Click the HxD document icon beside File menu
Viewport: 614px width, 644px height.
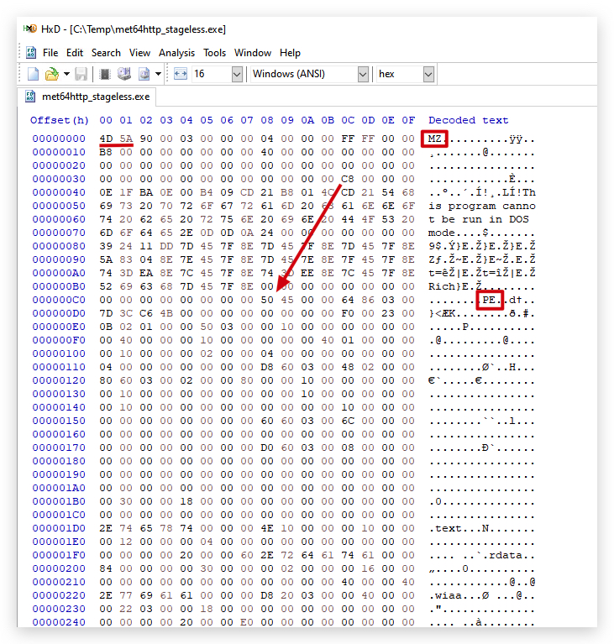point(31,53)
